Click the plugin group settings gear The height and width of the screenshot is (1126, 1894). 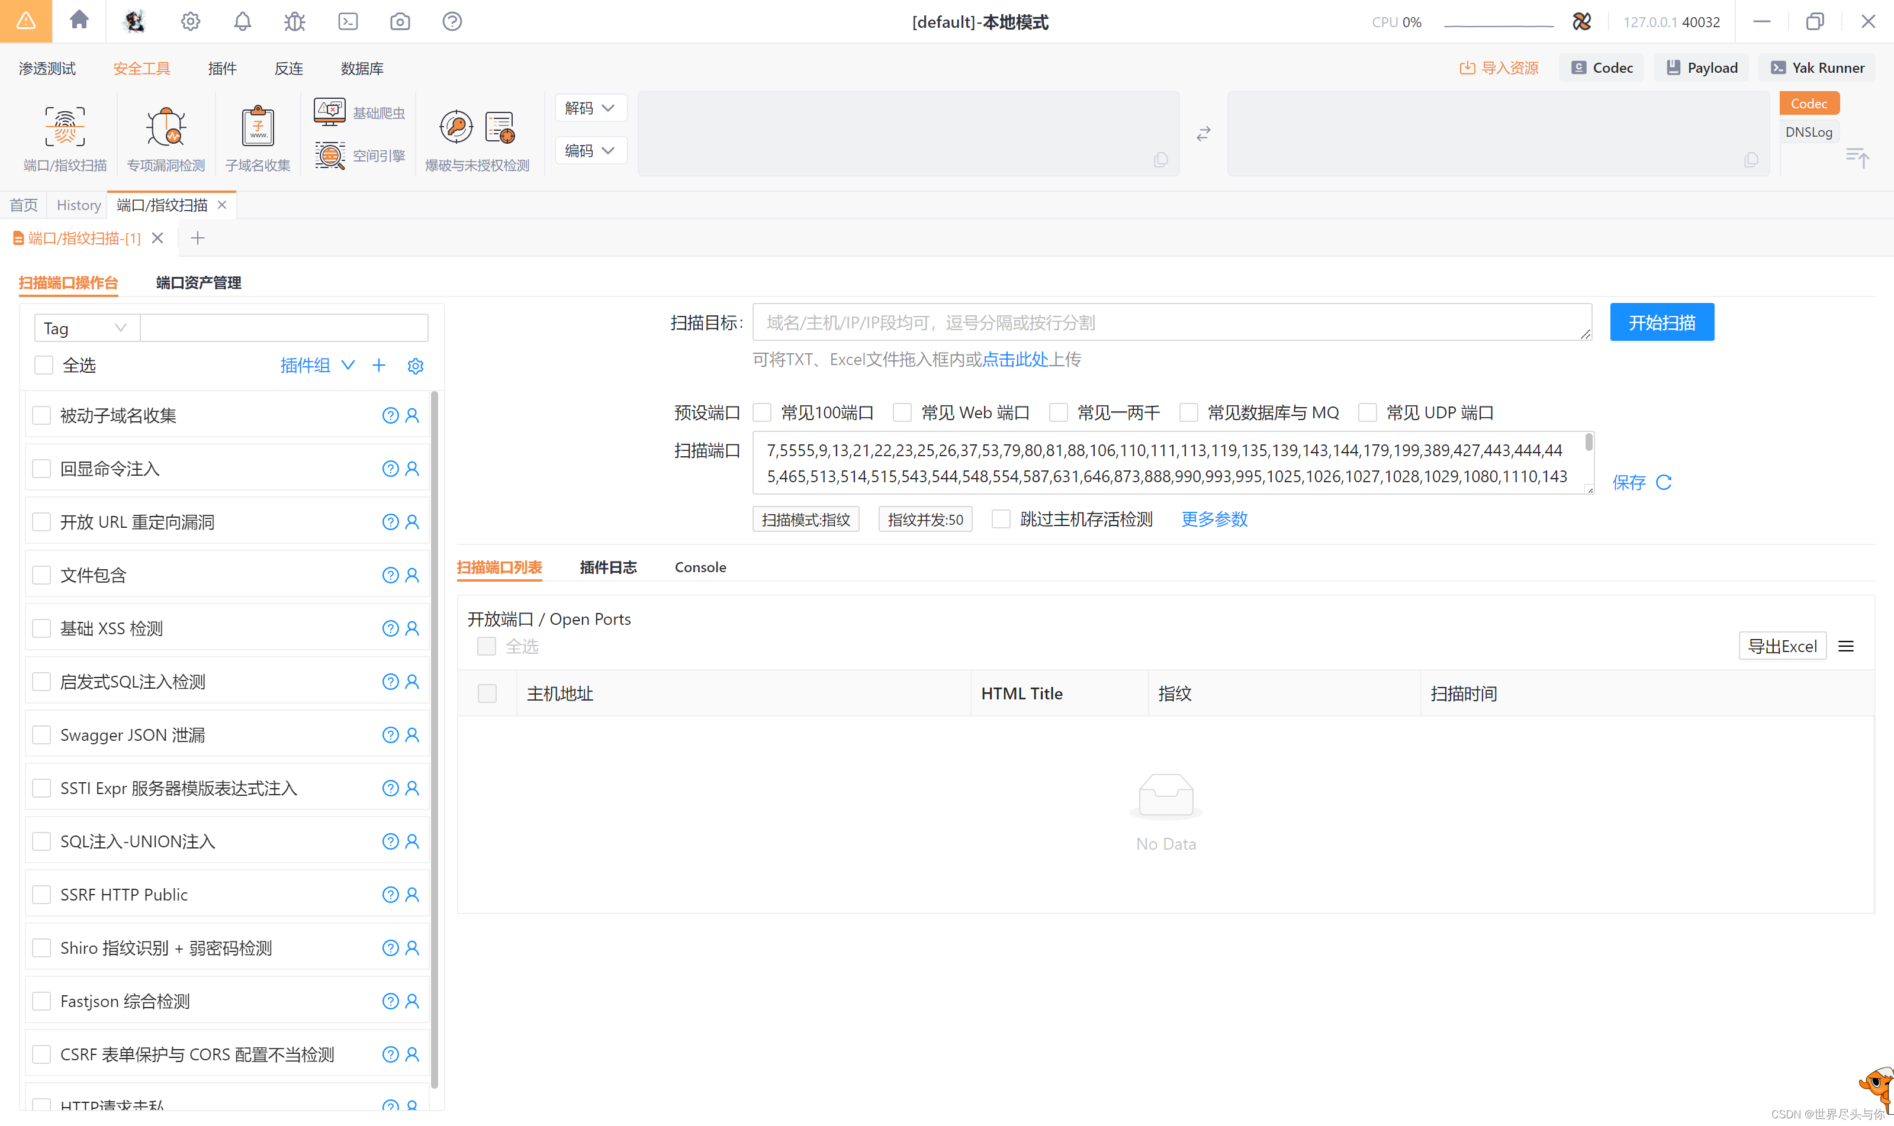pyautogui.click(x=415, y=366)
